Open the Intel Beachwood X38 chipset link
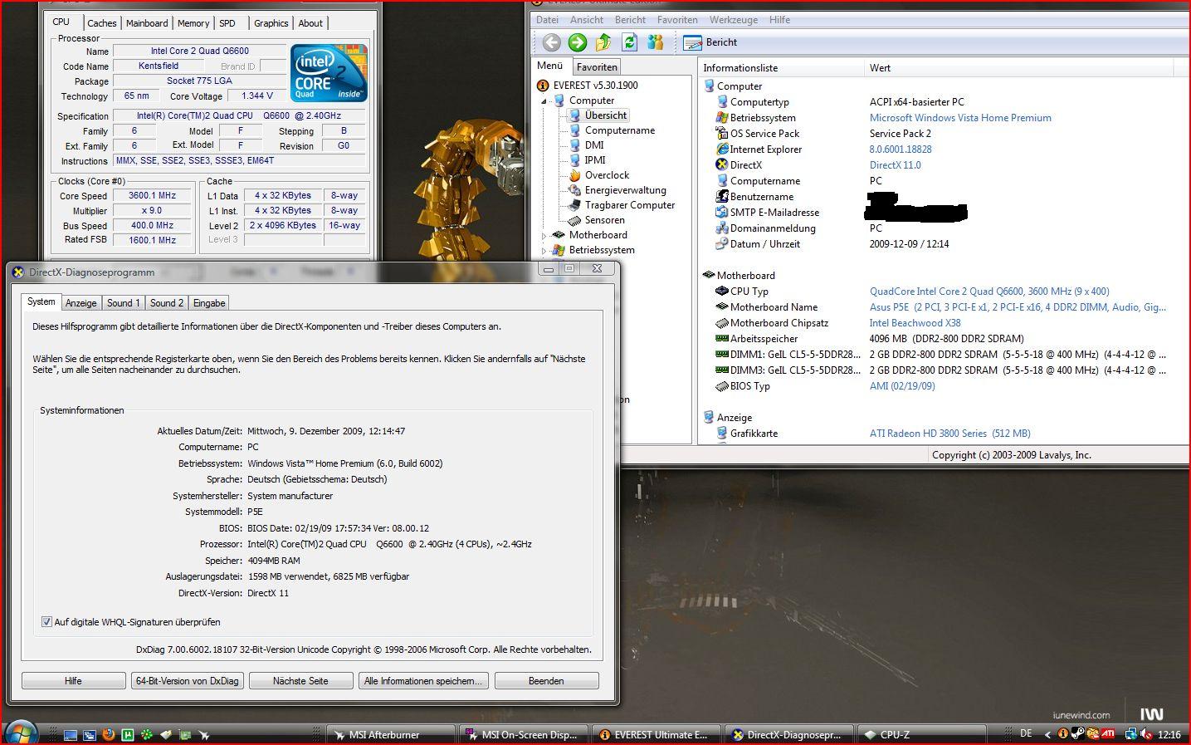The image size is (1191, 745). tap(915, 323)
